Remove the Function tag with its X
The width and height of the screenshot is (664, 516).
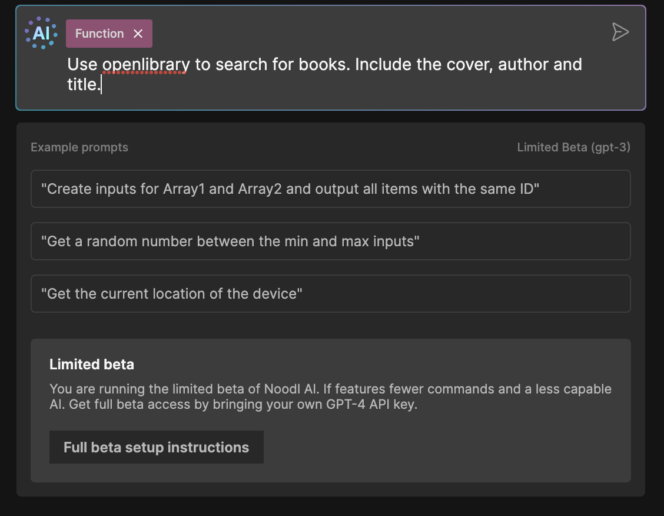click(138, 34)
